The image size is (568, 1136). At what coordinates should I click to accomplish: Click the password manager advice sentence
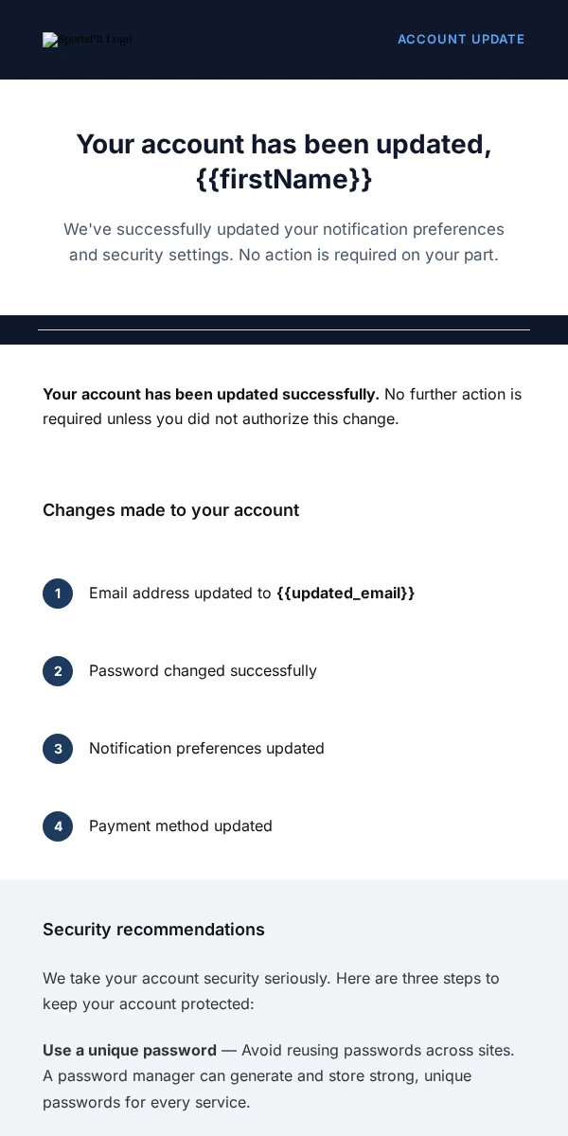tap(257, 1089)
